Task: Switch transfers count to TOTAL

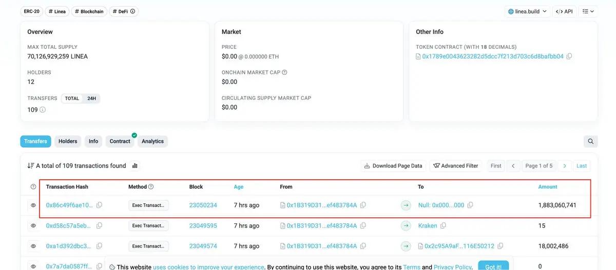Action: [x=72, y=98]
